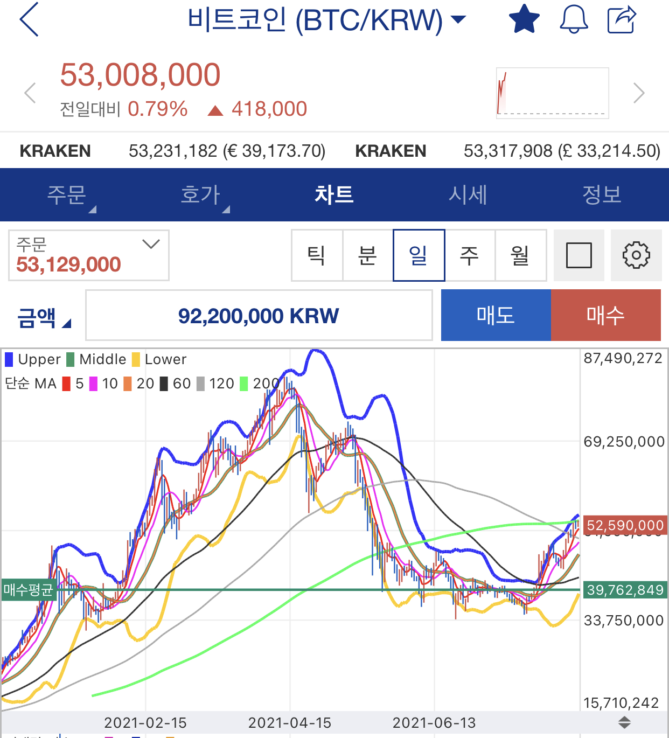Image resolution: width=669 pixels, height=738 pixels.
Task: Tap the up/down resize handle arrows
Action: [x=624, y=722]
